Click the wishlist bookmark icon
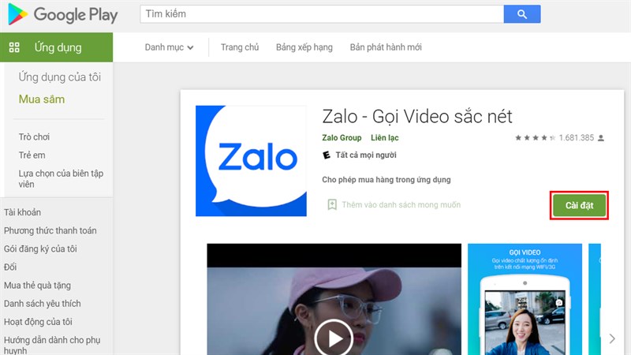 332,204
